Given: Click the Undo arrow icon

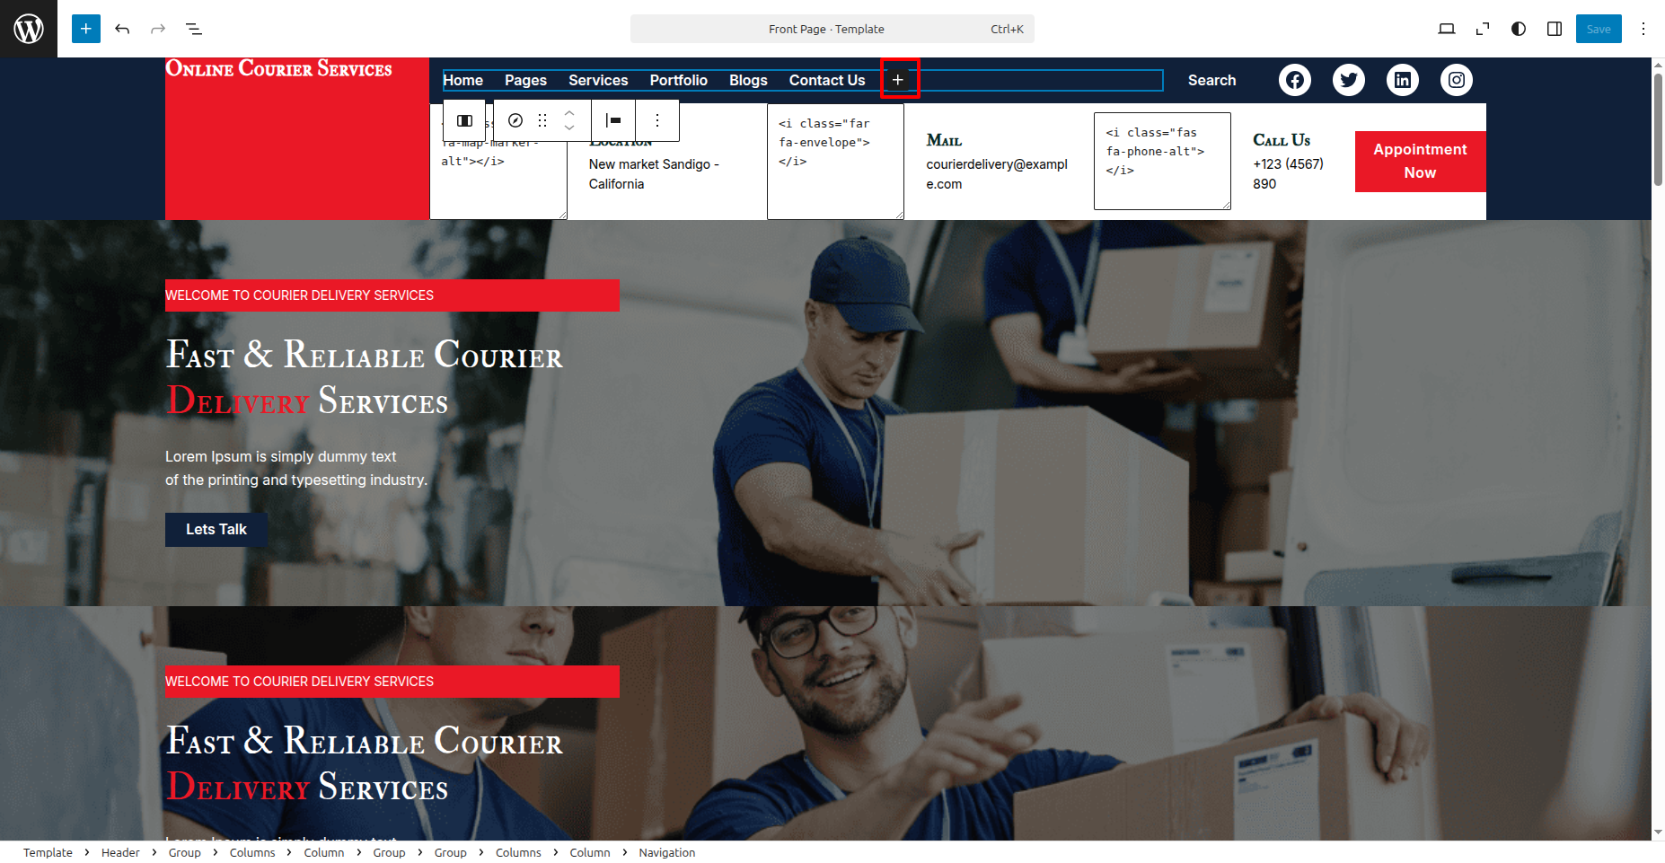Looking at the screenshot, I should coord(122,29).
